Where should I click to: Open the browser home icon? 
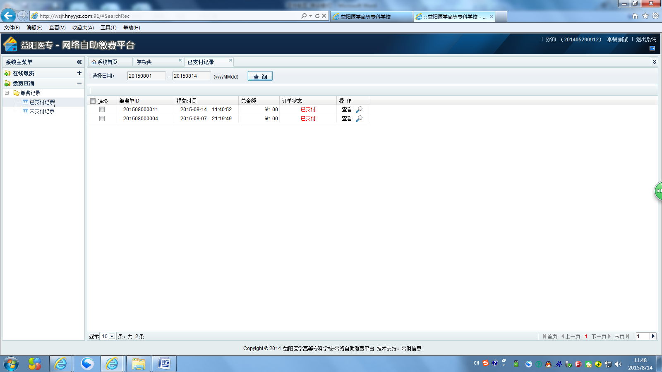pos(635,16)
